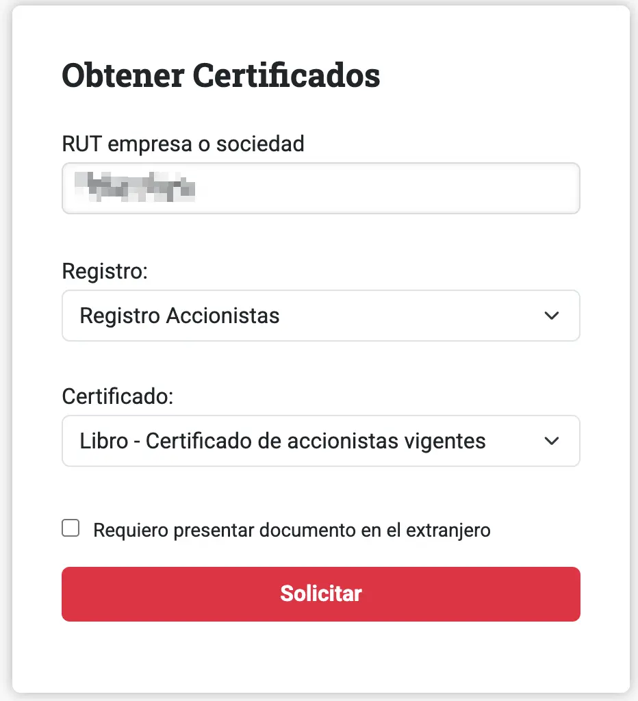Click the 'Libro - Certificado de accionistas vigentes' selector
The image size is (638, 701).
pos(320,441)
